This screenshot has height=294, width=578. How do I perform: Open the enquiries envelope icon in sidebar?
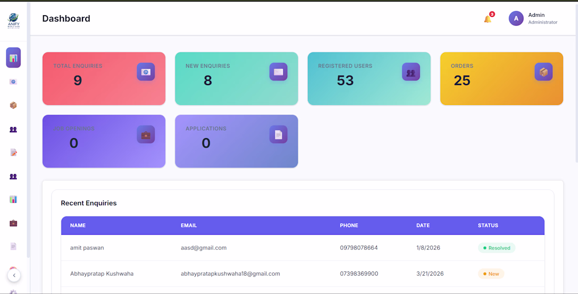tap(13, 82)
